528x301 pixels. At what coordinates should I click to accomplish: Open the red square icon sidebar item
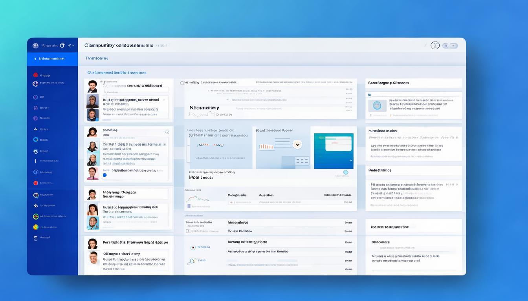(35, 183)
